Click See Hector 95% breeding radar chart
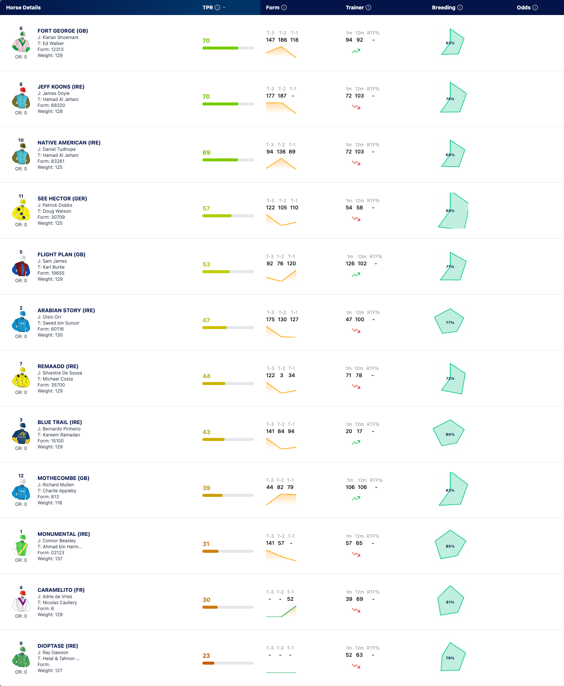 tap(453, 211)
